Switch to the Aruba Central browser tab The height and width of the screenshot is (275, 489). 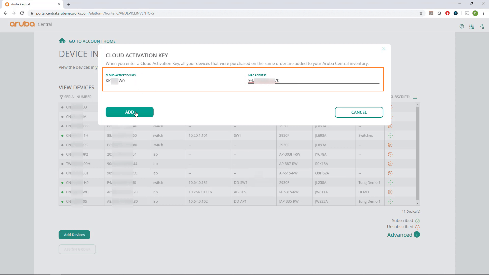coord(31,4)
